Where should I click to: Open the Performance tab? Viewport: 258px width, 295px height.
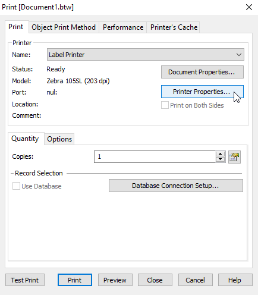tap(123, 27)
